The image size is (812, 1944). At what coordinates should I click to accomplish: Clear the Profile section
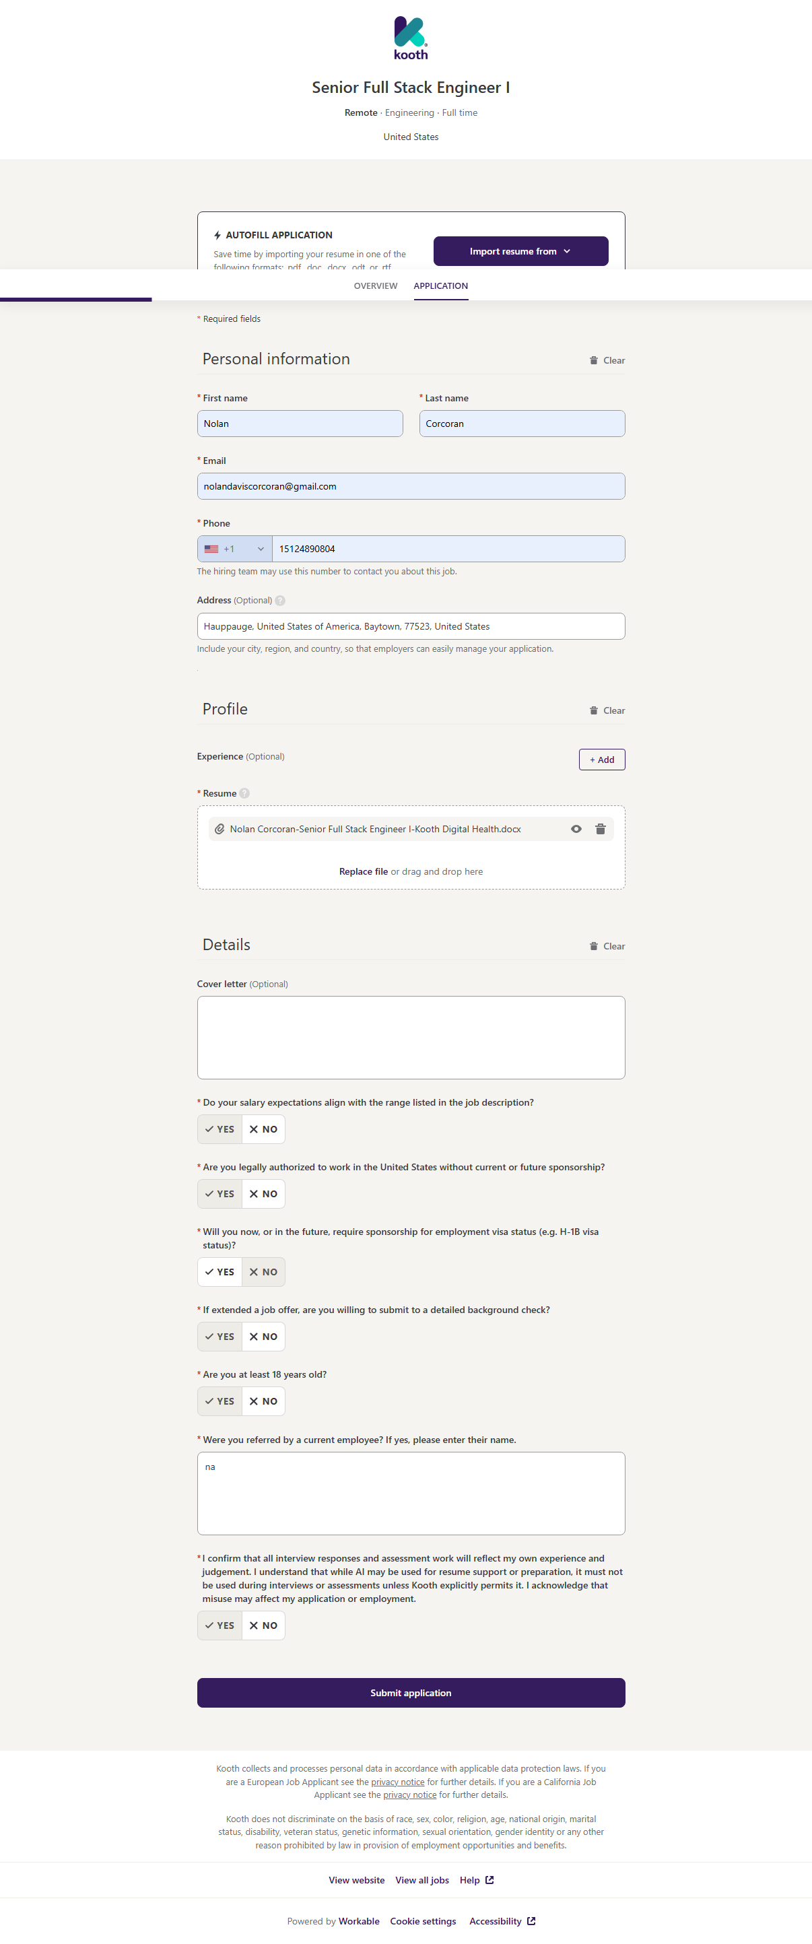(607, 711)
